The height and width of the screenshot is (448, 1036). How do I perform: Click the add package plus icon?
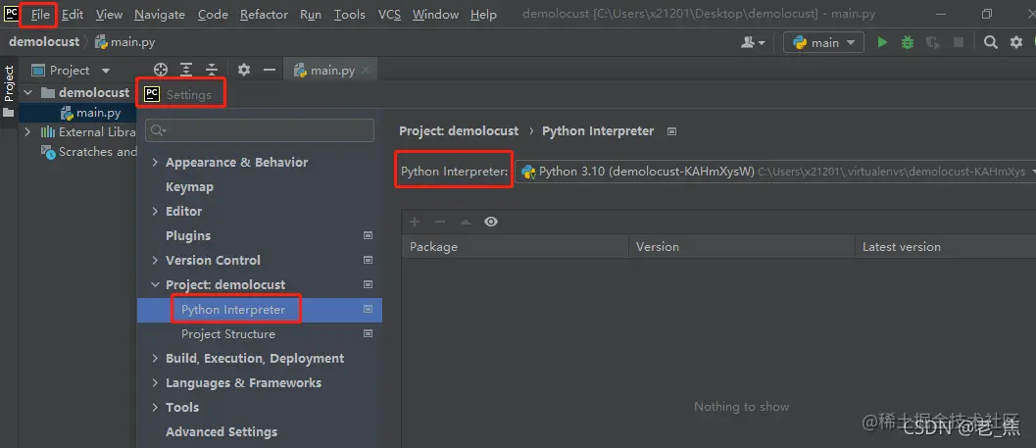pyautogui.click(x=415, y=222)
